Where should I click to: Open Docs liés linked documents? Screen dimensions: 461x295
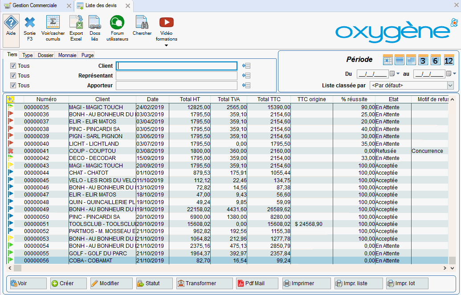click(x=95, y=29)
